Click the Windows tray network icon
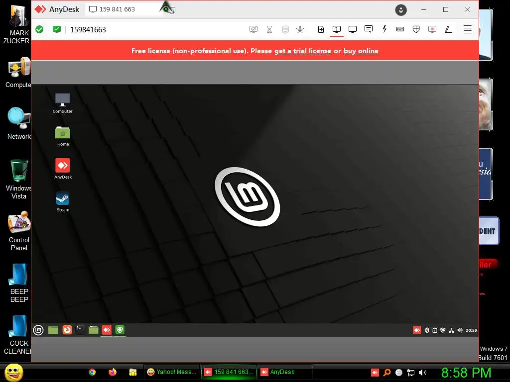This screenshot has height=382, width=510. coord(411,373)
